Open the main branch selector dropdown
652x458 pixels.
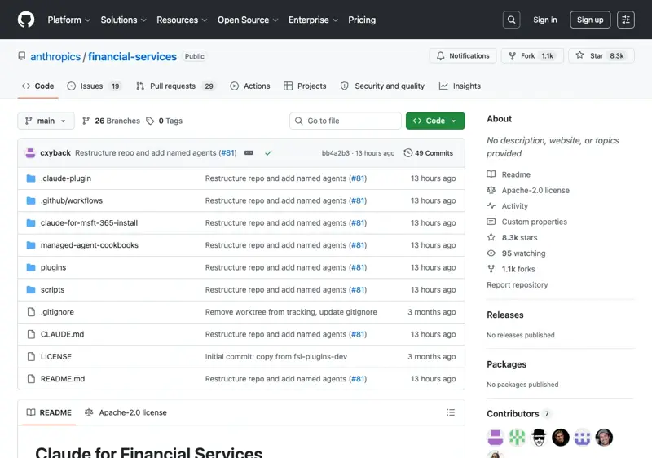coord(46,121)
